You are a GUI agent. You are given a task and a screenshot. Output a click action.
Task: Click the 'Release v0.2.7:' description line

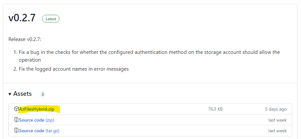tap(25, 39)
